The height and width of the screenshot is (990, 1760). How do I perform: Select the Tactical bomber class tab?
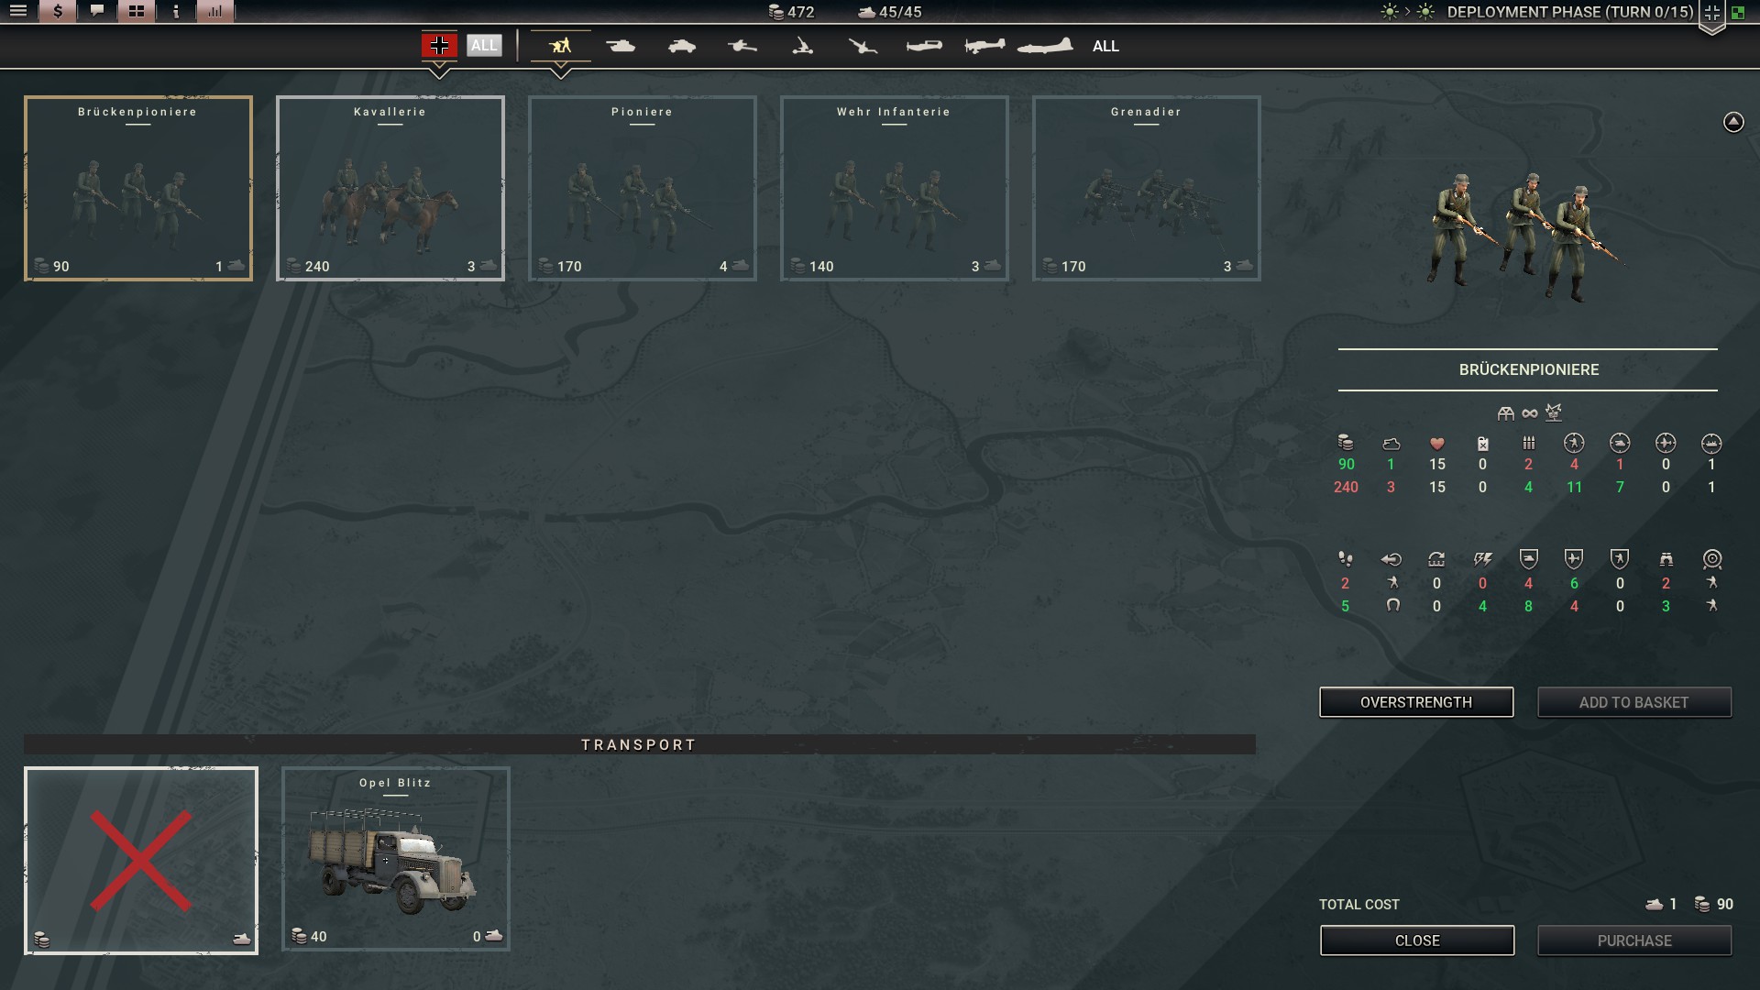pos(984,46)
